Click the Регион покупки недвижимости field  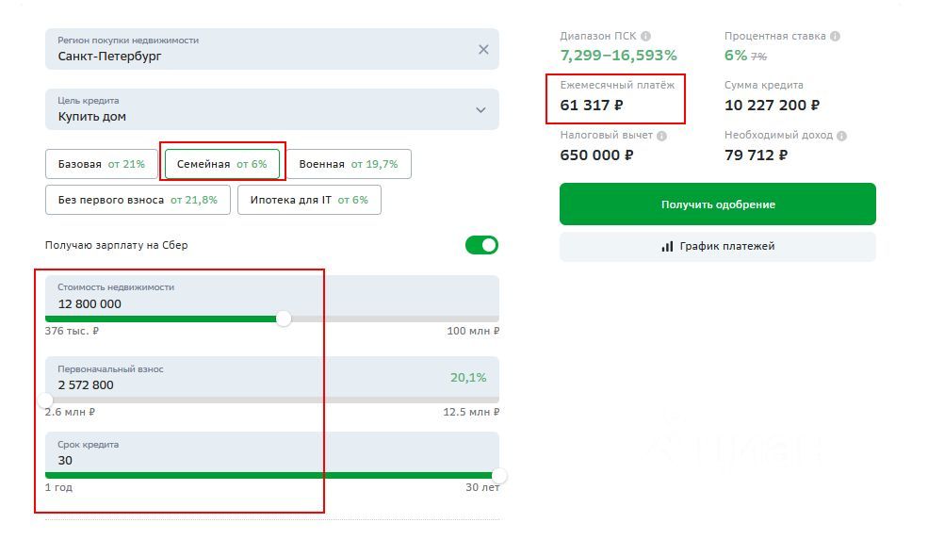point(272,49)
